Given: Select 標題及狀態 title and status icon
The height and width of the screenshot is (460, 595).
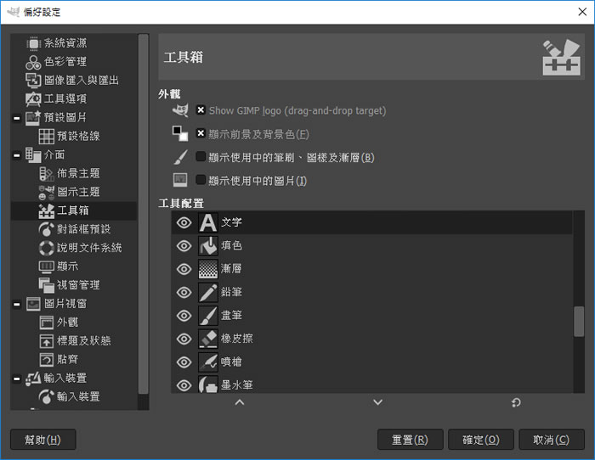Looking at the screenshot, I should click(x=47, y=340).
